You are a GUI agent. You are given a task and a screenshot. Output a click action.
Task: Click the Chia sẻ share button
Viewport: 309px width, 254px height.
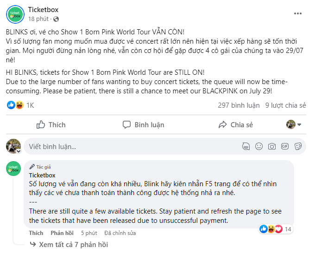click(235, 124)
